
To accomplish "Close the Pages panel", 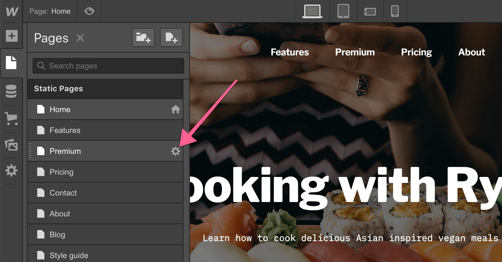I will point(80,38).
